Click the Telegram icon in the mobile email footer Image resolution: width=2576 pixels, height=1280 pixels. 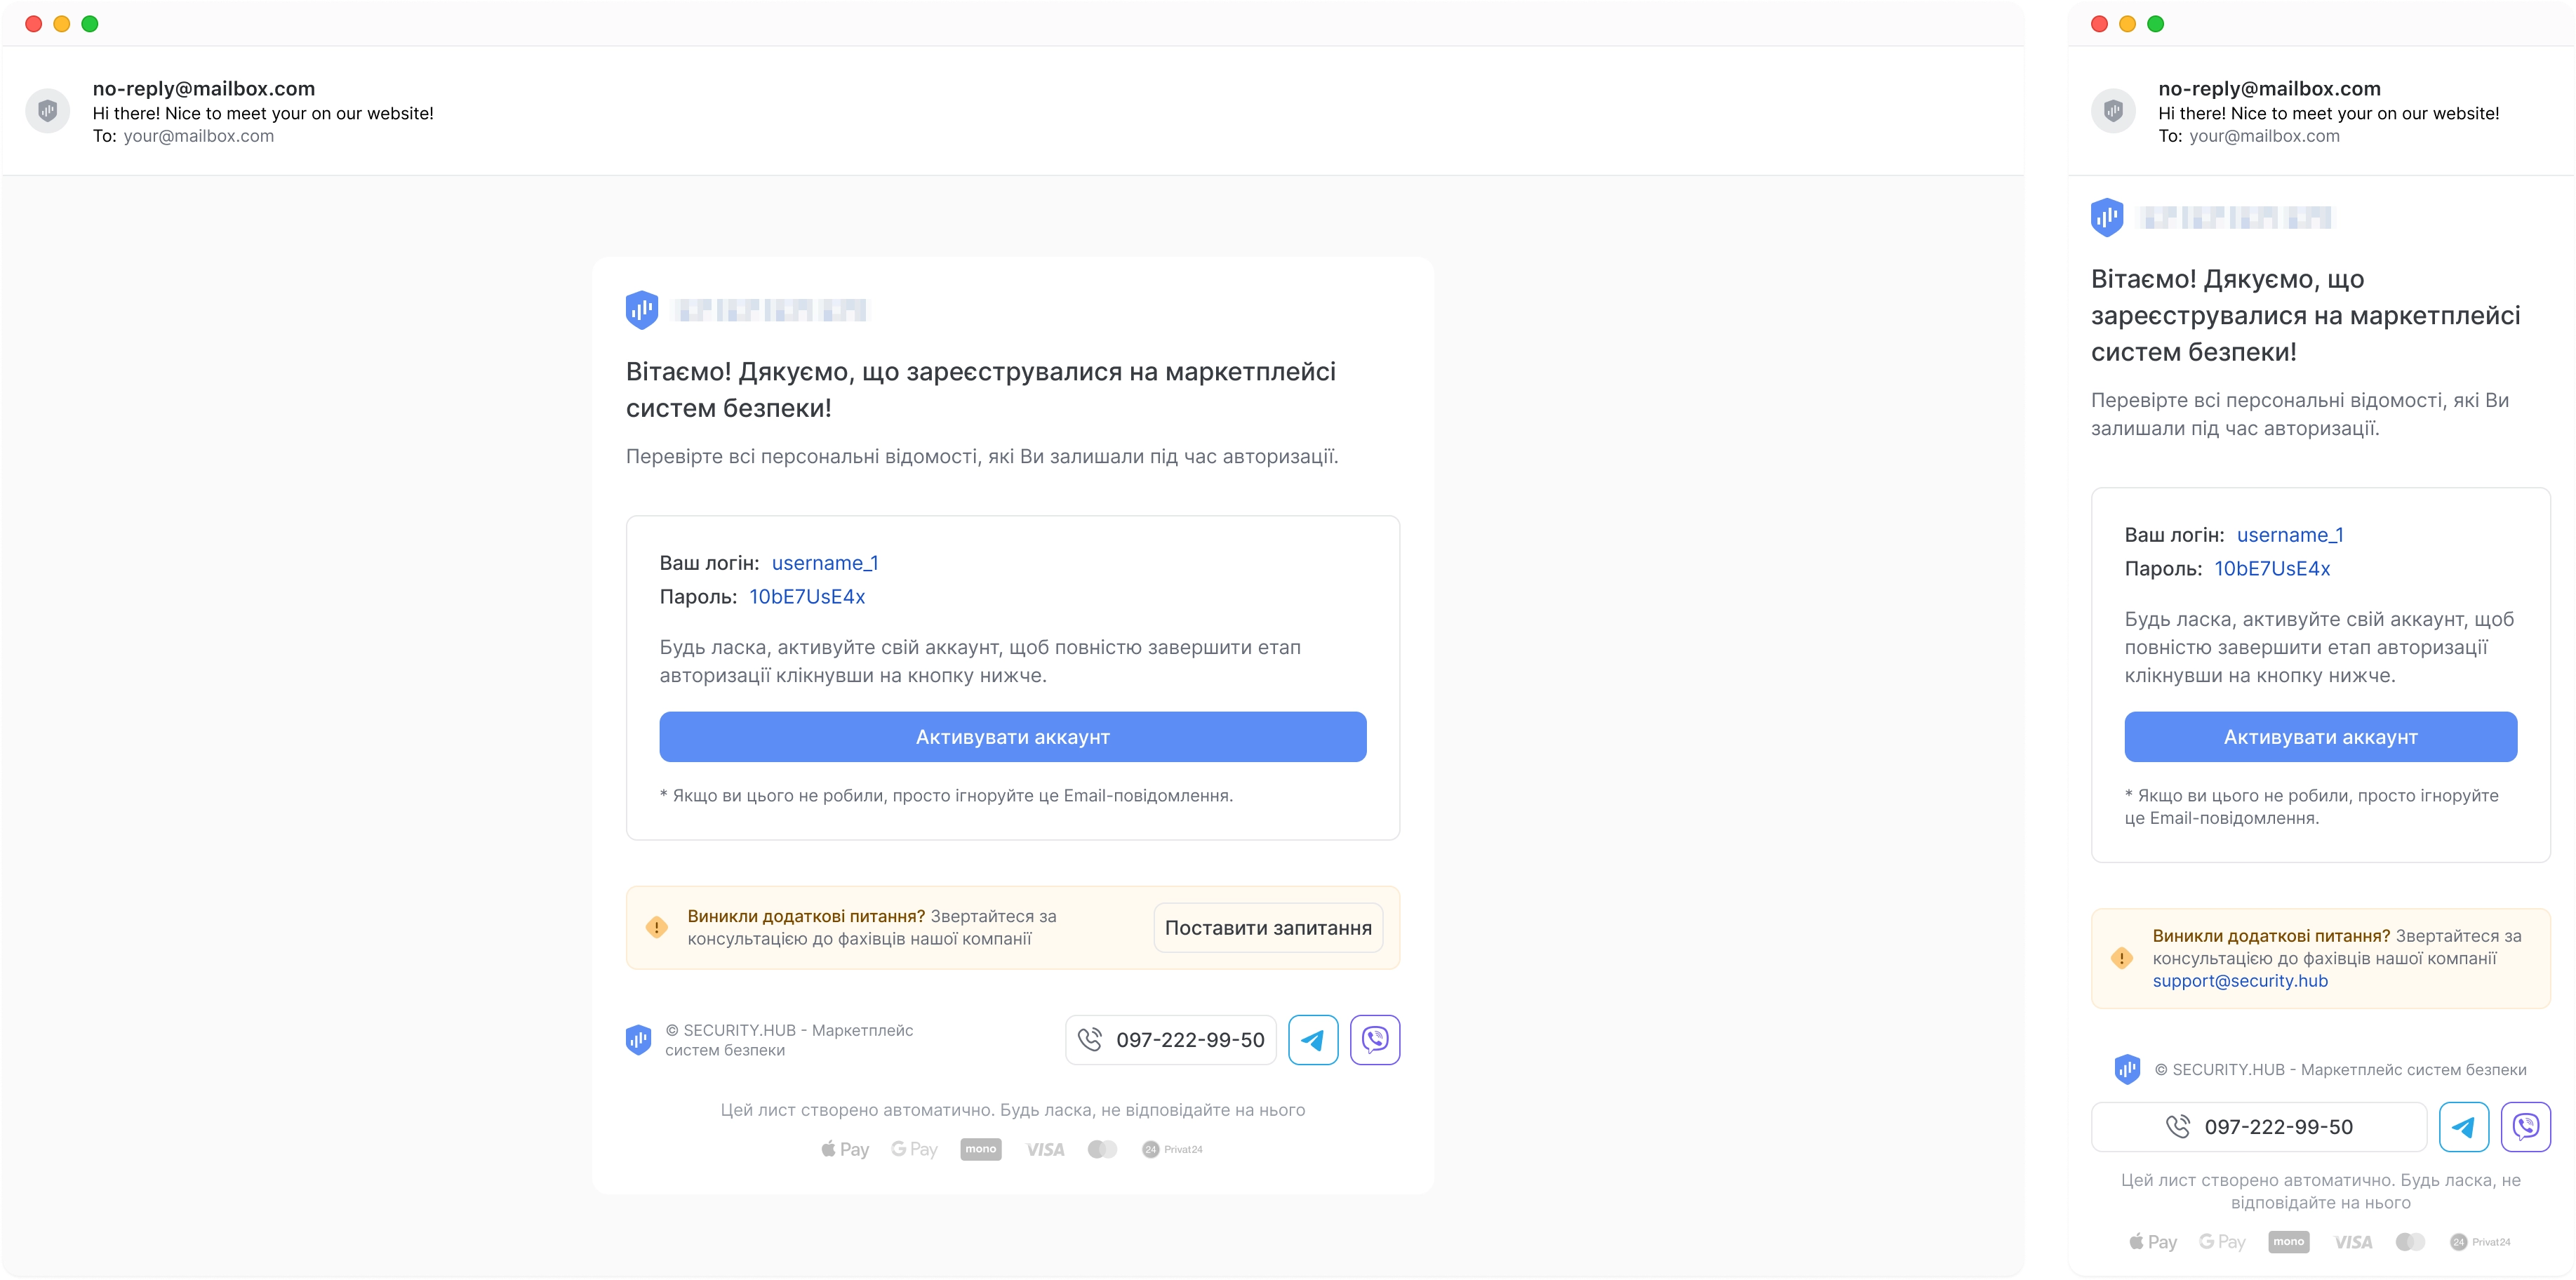(x=2464, y=1127)
